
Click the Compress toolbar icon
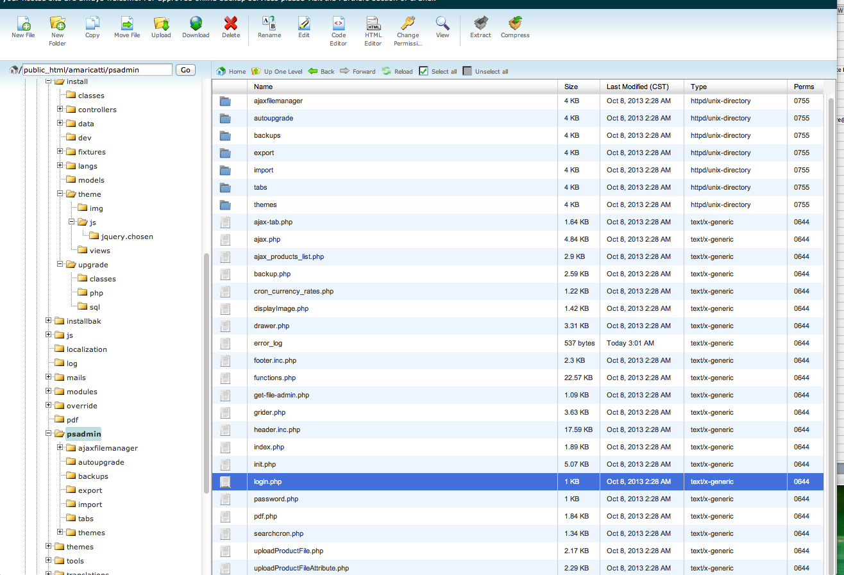515,24
